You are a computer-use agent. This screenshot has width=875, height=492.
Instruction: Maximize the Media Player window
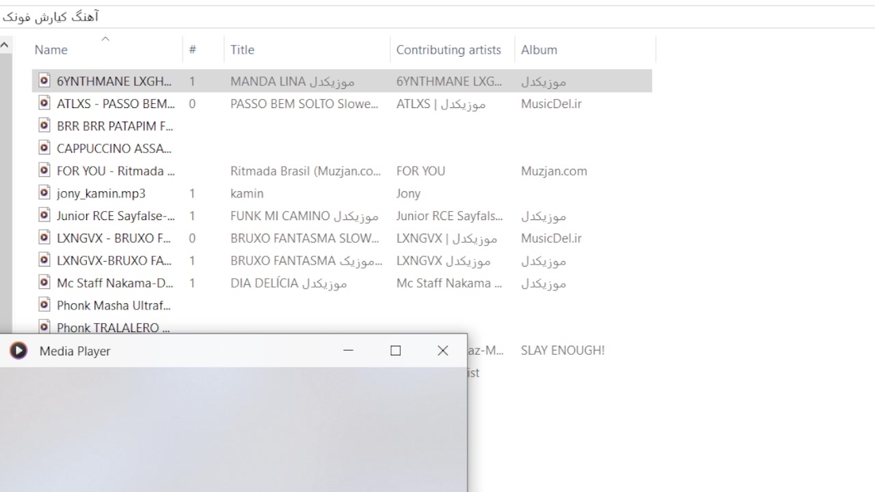pos(395,351)
